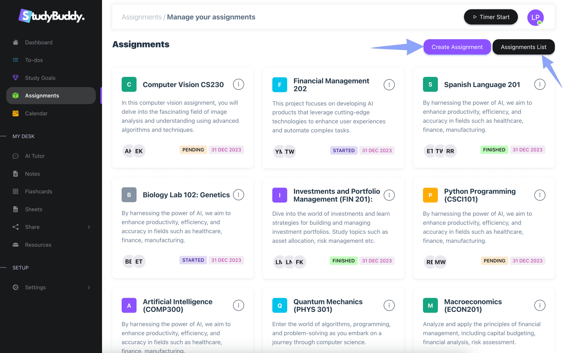Click the Create Assignment button

point(457,47)
